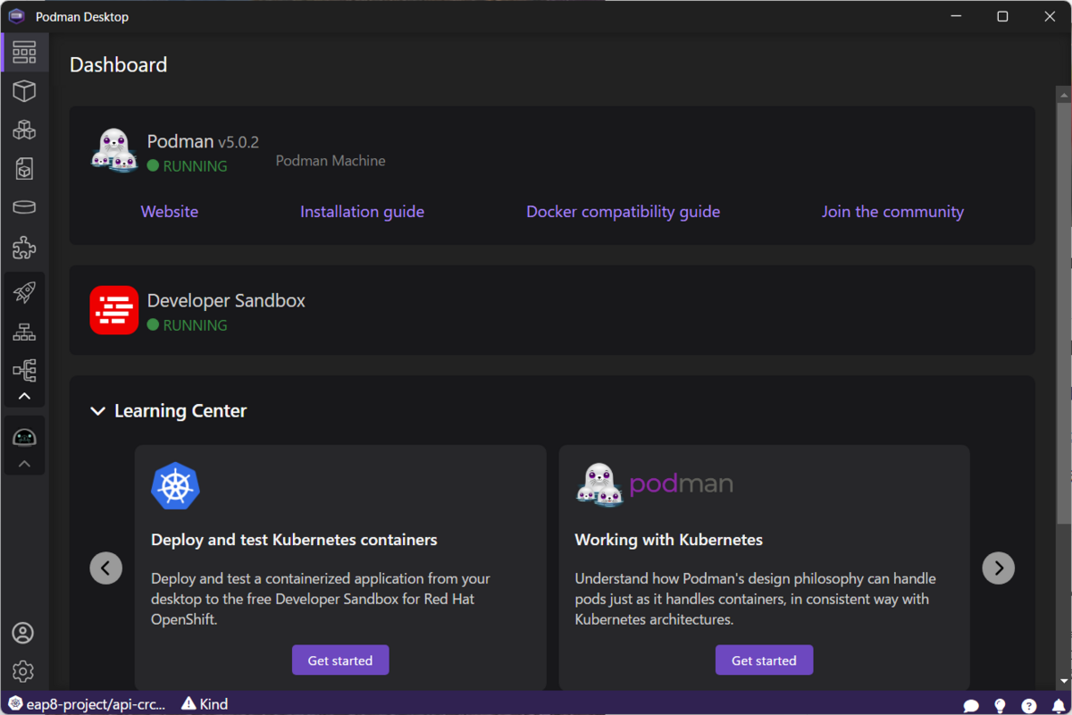Close the Podman Desktop window
This screenshot has width=1072, height=715.
tap(1050, 16)
